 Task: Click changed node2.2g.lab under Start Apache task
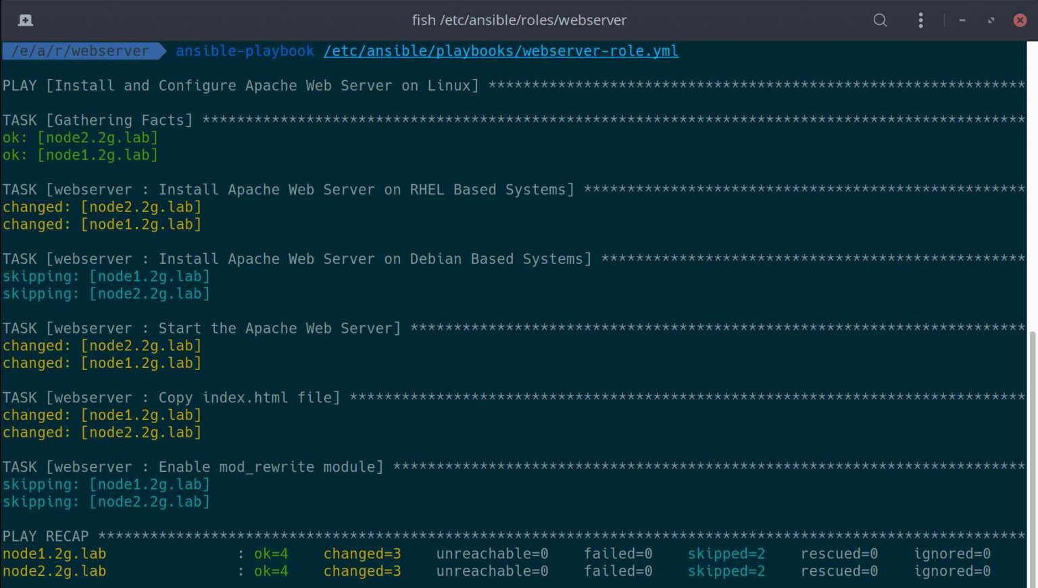101,346
